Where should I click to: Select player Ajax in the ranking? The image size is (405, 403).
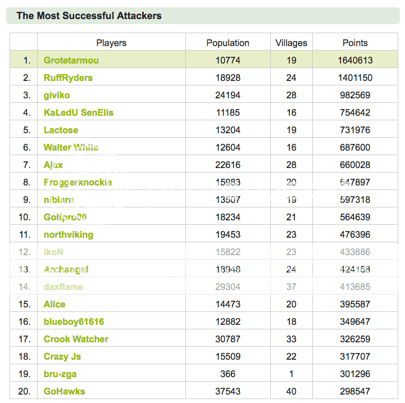(53, 165)
